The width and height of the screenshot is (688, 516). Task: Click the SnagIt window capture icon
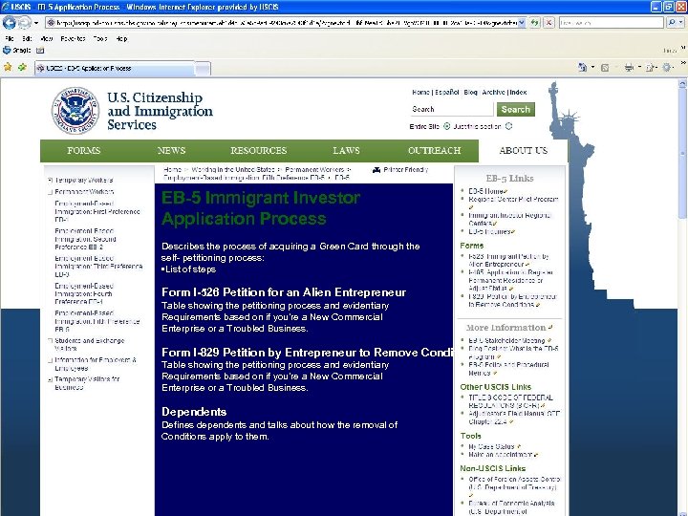point(40,51)
